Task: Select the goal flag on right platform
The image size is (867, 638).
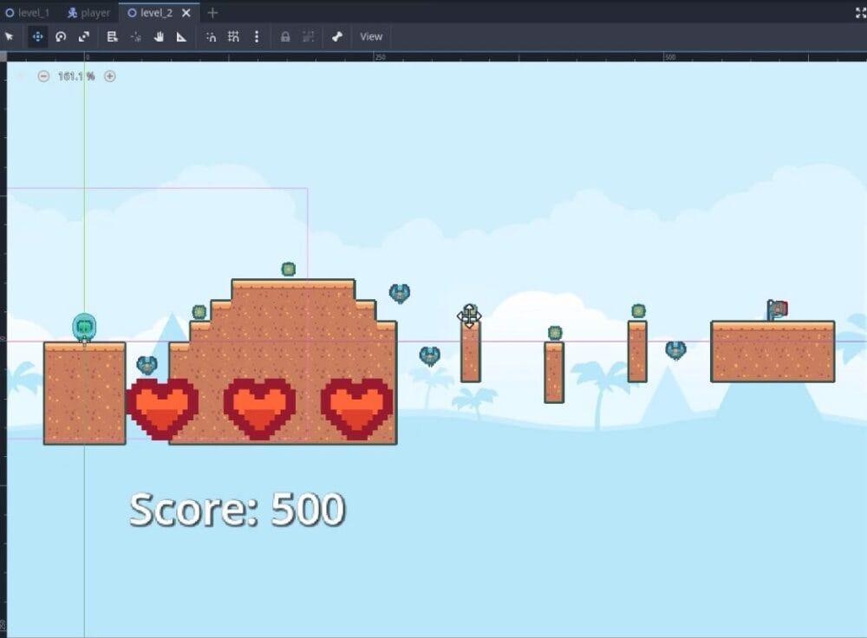Action: coord(777,309)
